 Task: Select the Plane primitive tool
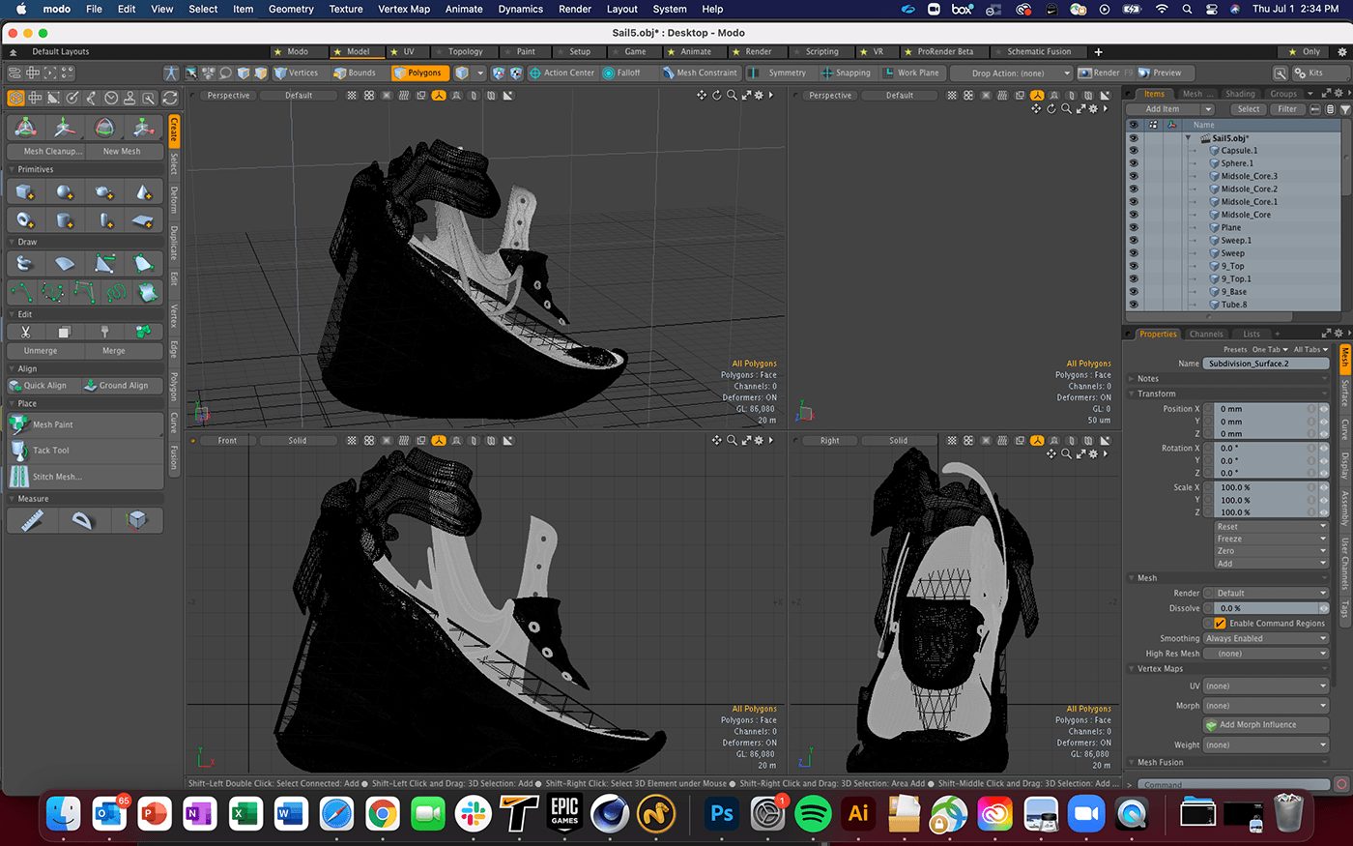(x=144, y=220)
